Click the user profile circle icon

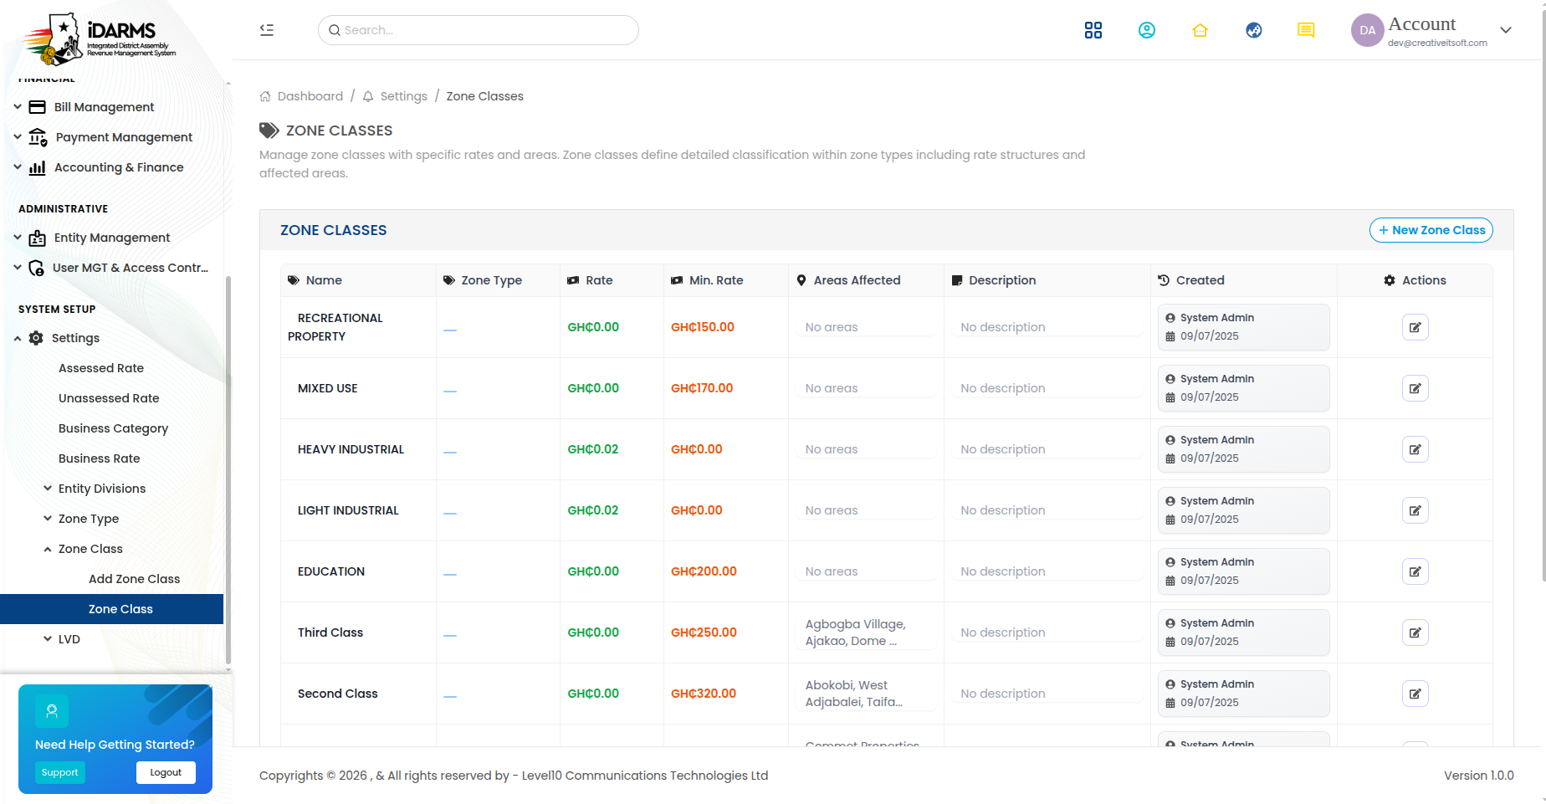[1146, 30]
